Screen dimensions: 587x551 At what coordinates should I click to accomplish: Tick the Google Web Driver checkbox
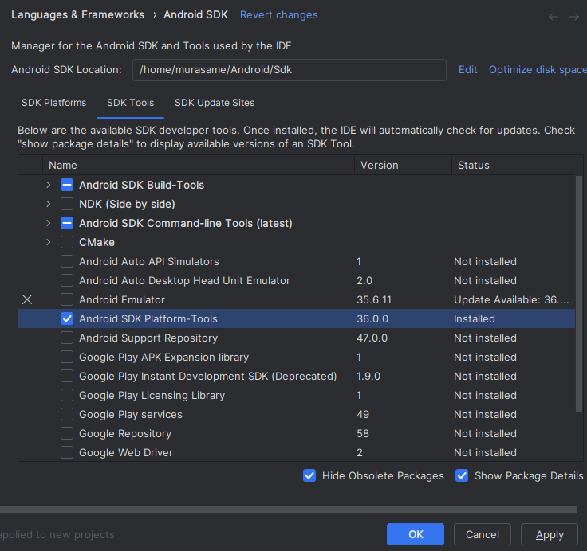click(67, 452)
